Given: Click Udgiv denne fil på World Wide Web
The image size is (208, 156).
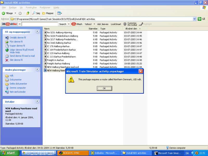Looking at the screenshot, I should click(x=22, y=51).
